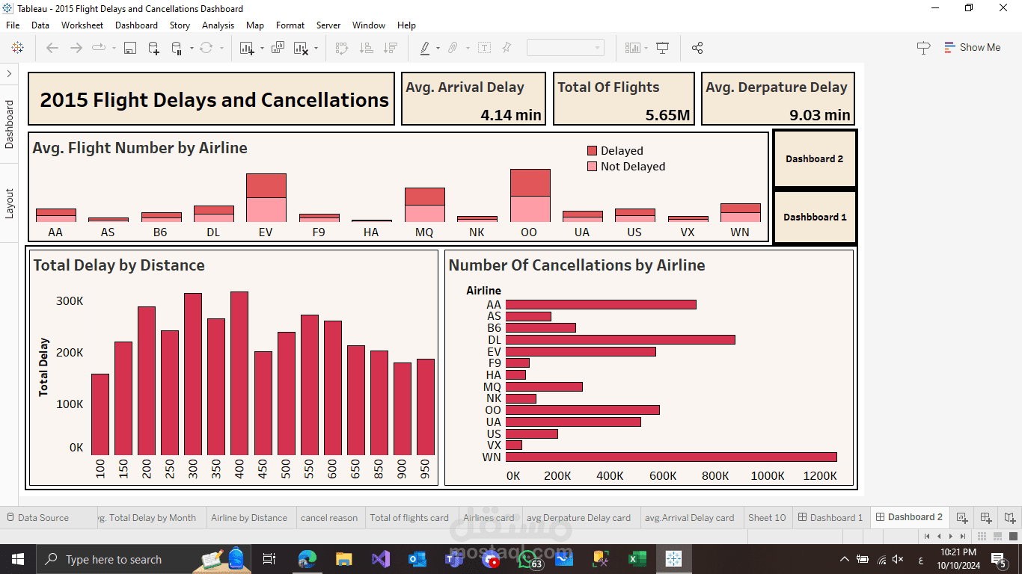
Task: Open the Clear Sheet dropdown arrow
Action: [x=316, y=48]
